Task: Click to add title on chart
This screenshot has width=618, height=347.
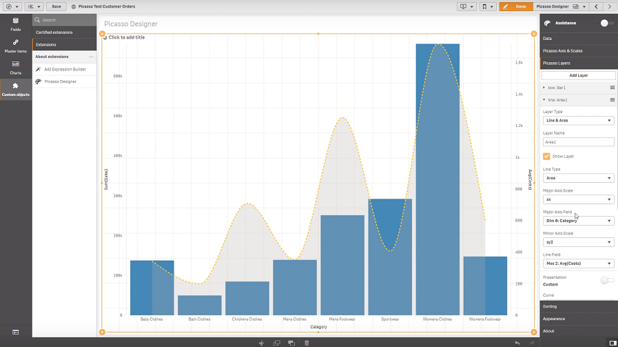Action: [x=127, y=37]
